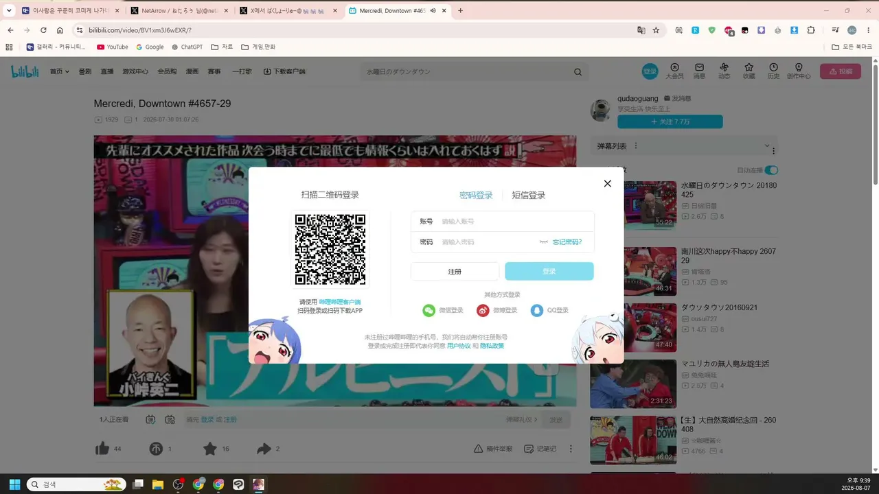Open File Explorer from taskbar

[x=157, y=484]
